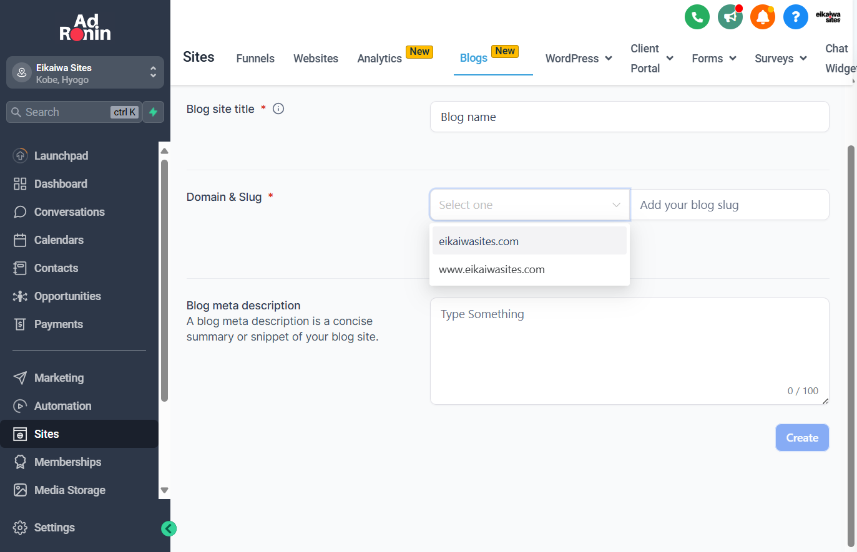Click the Settings gear icon
The image size is (857, 552).
click(x=20, y=528)
